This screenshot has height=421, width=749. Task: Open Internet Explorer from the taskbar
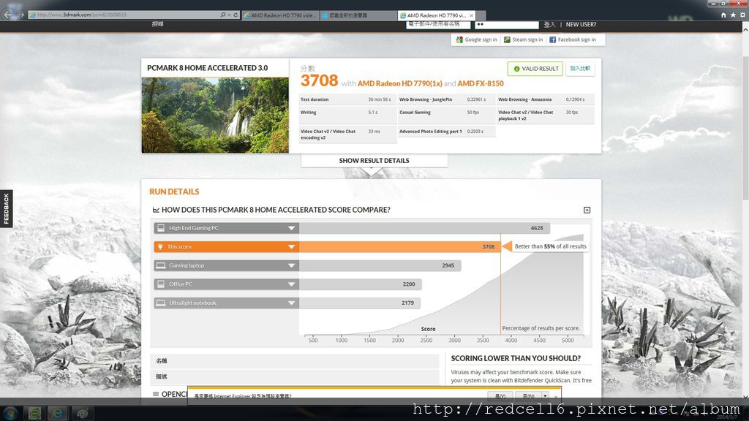pyautogui.click(x=57, y=413)
